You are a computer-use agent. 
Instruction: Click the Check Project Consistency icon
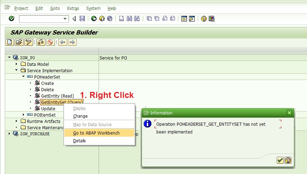[x=41, y=42]
